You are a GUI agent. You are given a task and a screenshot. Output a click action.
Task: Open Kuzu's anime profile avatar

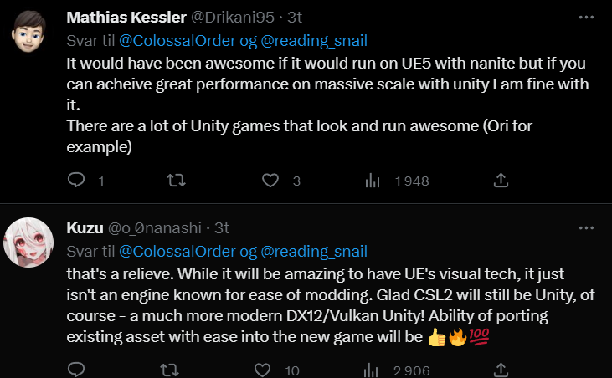tap(28, 243)
